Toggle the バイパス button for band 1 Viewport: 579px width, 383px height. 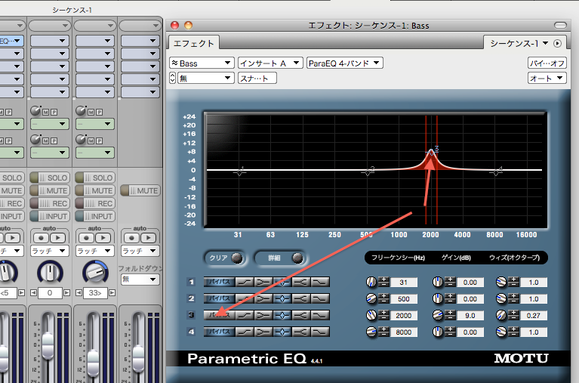tap(220, 282)
